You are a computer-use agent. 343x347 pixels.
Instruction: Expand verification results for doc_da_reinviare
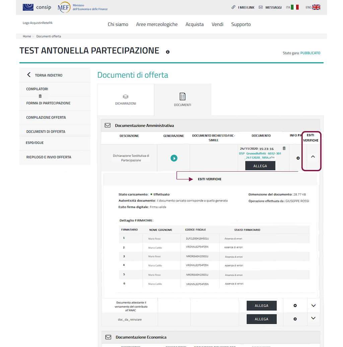(314, 318)
